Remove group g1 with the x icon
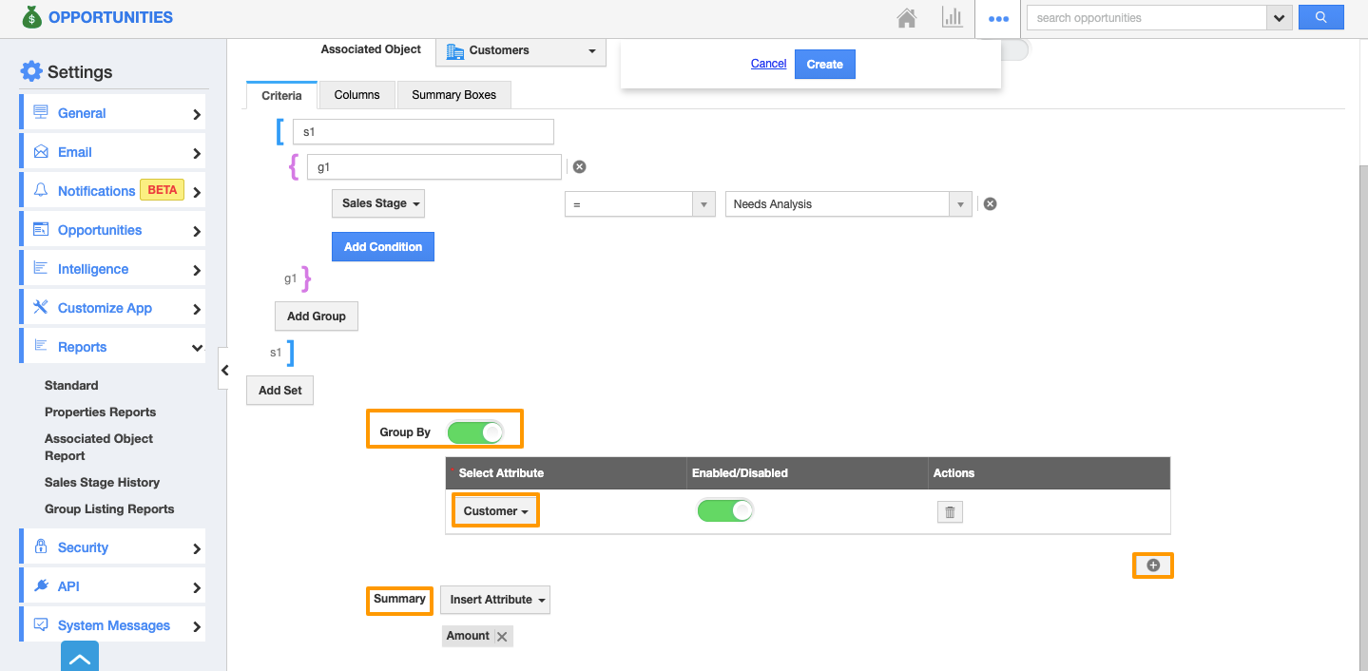Image resolution: width=1368 pixels, height=671 pixels. coord(579,166)
